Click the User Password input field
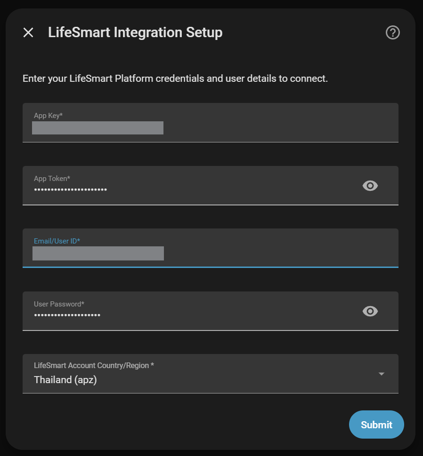This screenshot has height=456, width=423. pyautogui.click(x=211, y=311)
